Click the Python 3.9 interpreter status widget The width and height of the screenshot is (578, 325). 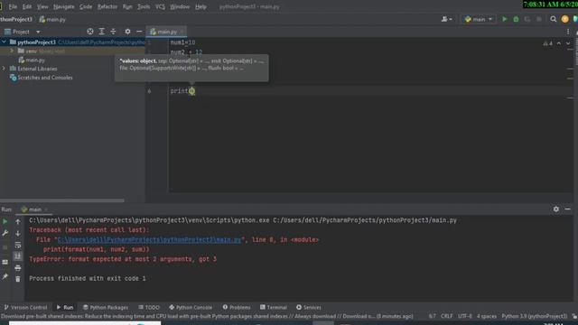click(x=534, y=316)
